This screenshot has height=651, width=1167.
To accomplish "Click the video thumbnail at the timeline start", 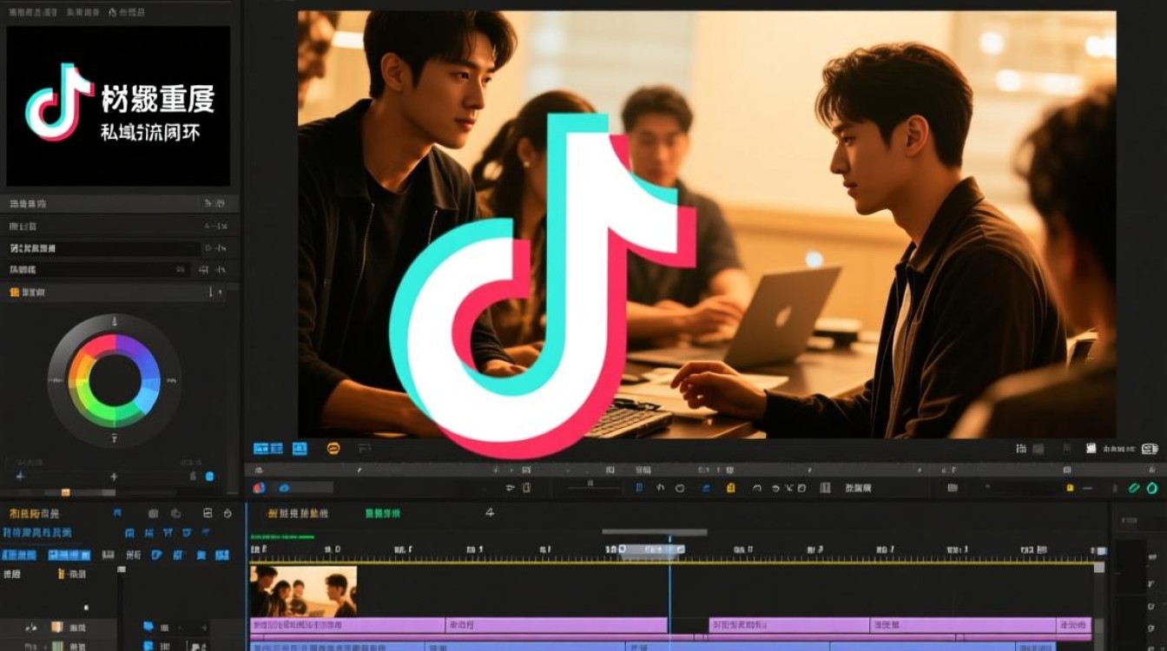I will pos(303,591).
